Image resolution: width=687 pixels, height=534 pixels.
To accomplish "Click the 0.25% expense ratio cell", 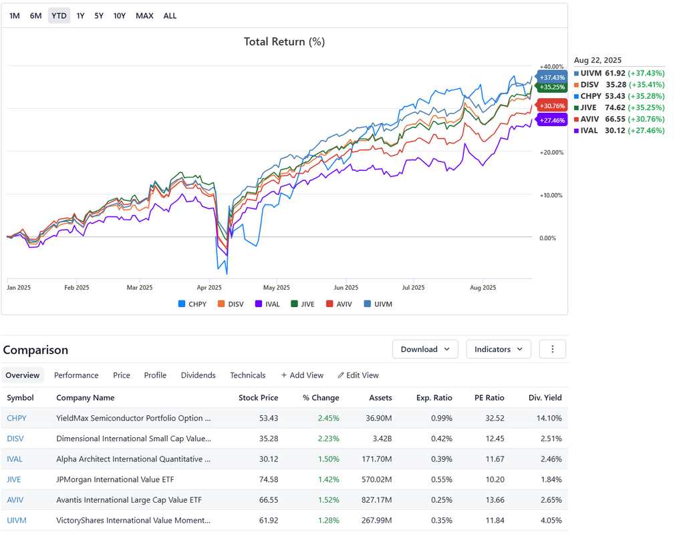I will tap(442, 500).
